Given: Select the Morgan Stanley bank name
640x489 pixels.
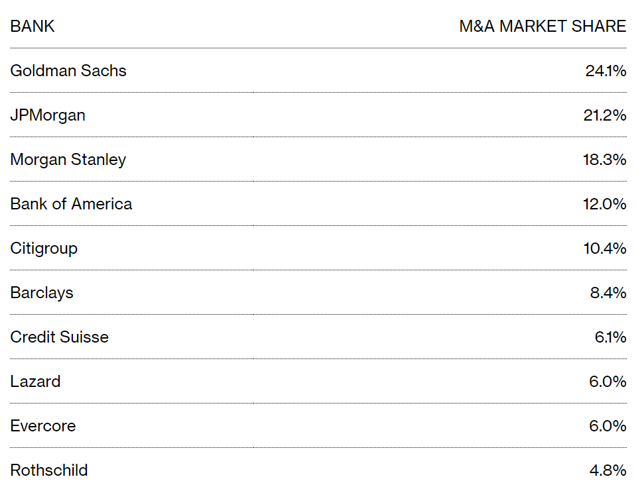Looking at the screenshot, I should coord(68,160).
